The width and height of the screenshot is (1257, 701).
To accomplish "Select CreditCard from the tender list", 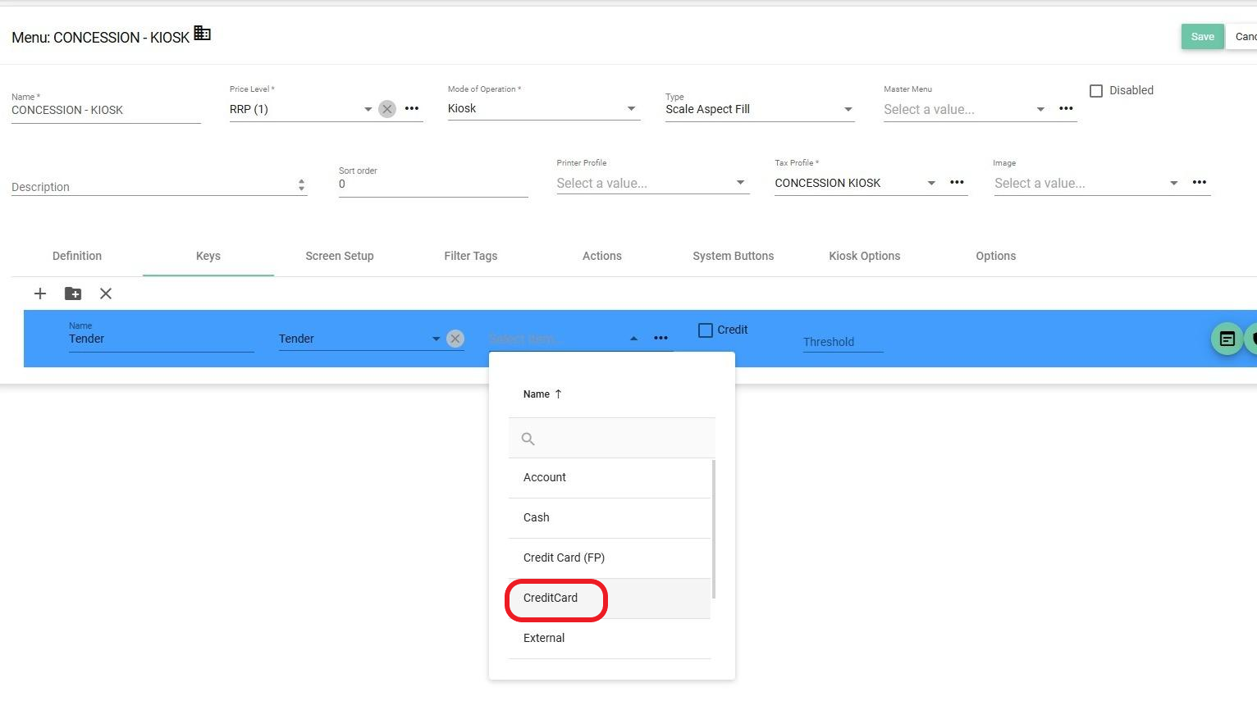I will [x=551, y=599].
